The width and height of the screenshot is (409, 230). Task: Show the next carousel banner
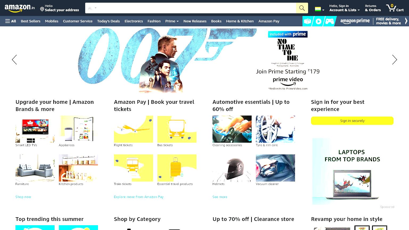(394, 60)
